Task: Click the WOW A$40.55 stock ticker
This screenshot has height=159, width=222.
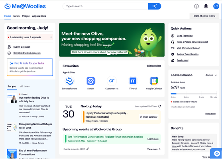Action: 204,16
